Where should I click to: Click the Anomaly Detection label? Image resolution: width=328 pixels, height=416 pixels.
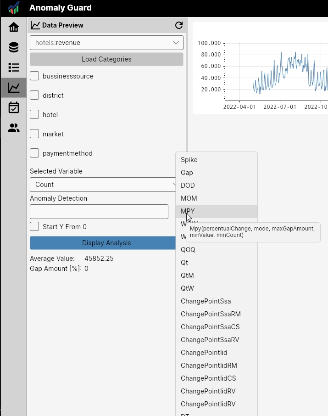coord(59,198)
